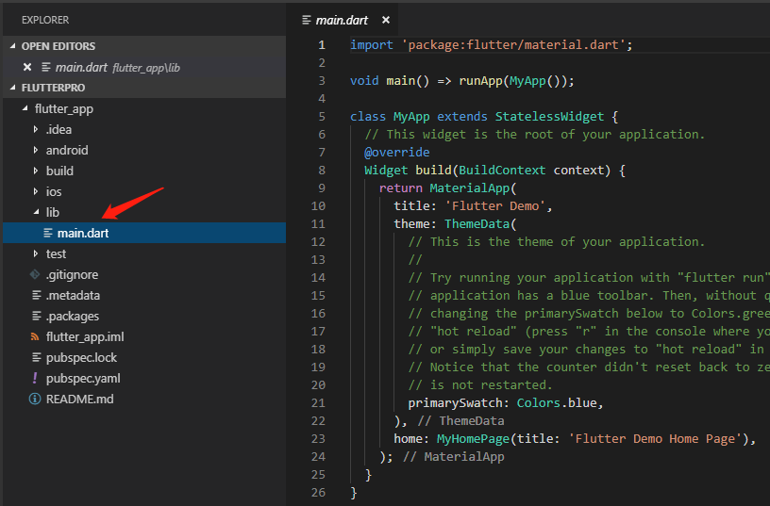Select the android folder label
This screenshot has height=506, width=770.
point(67,150)
